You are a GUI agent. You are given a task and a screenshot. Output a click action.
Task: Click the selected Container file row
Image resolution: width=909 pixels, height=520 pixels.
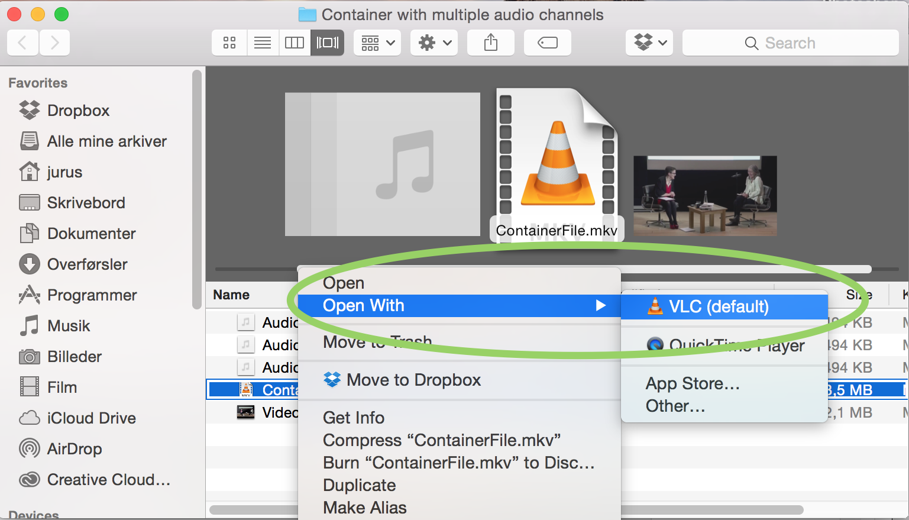[253, 390]
